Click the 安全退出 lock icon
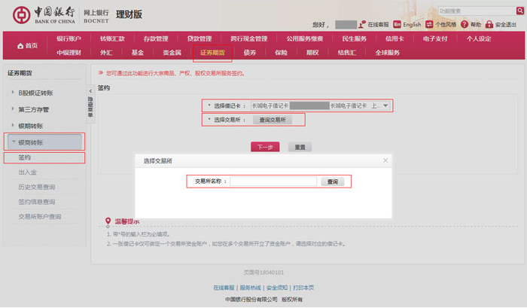The height and width of the screenshot is (308, 527). [489, 25]
